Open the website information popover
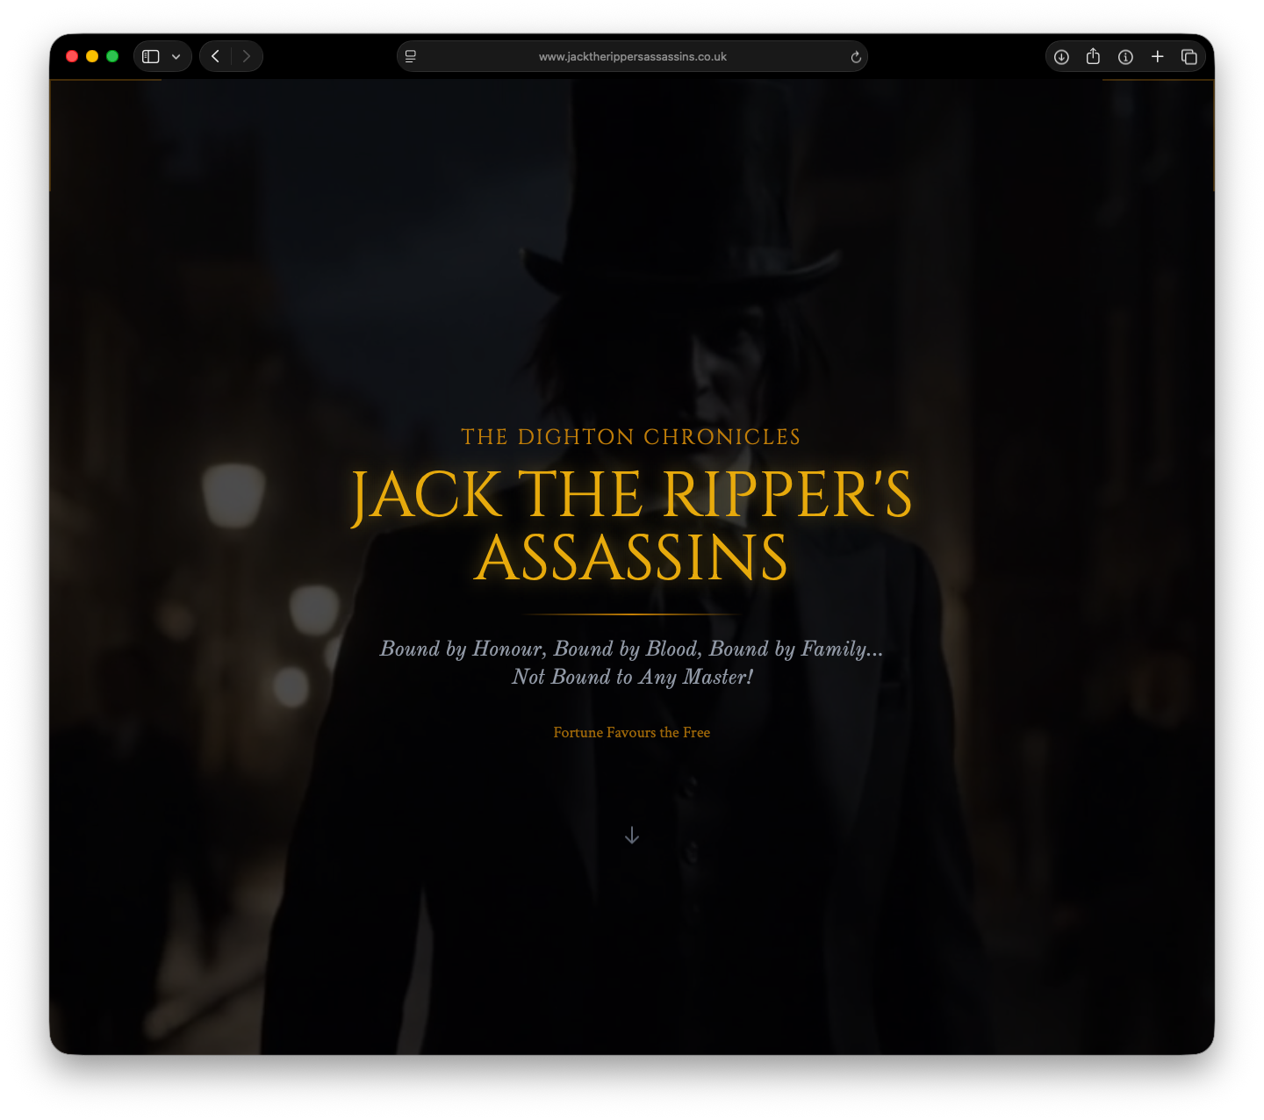Screen dimensions: 1264x1120 point(1125,56)
